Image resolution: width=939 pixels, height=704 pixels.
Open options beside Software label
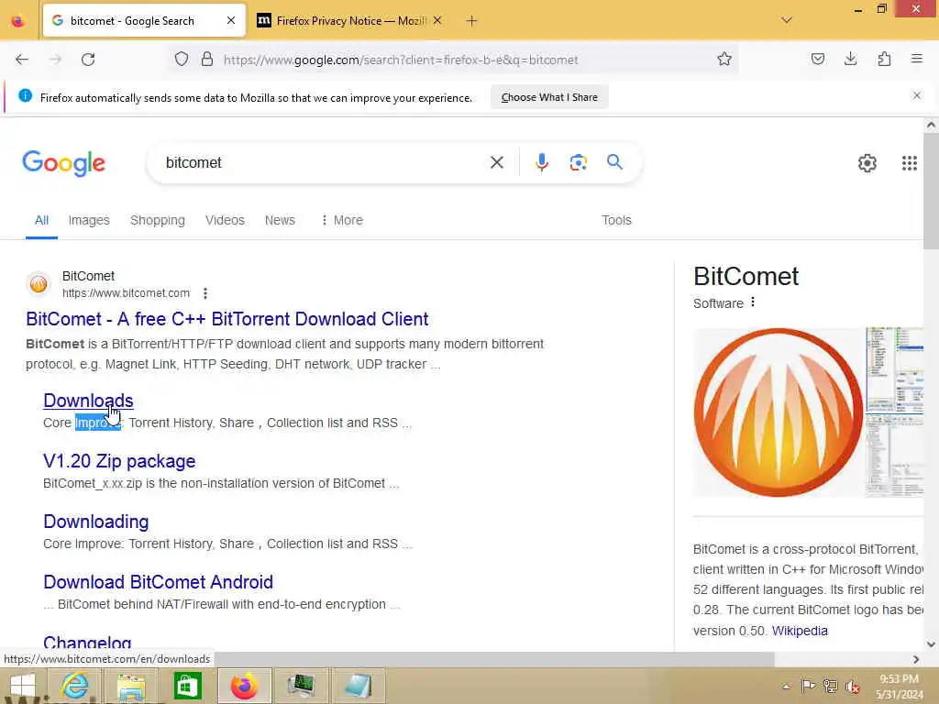753,302
